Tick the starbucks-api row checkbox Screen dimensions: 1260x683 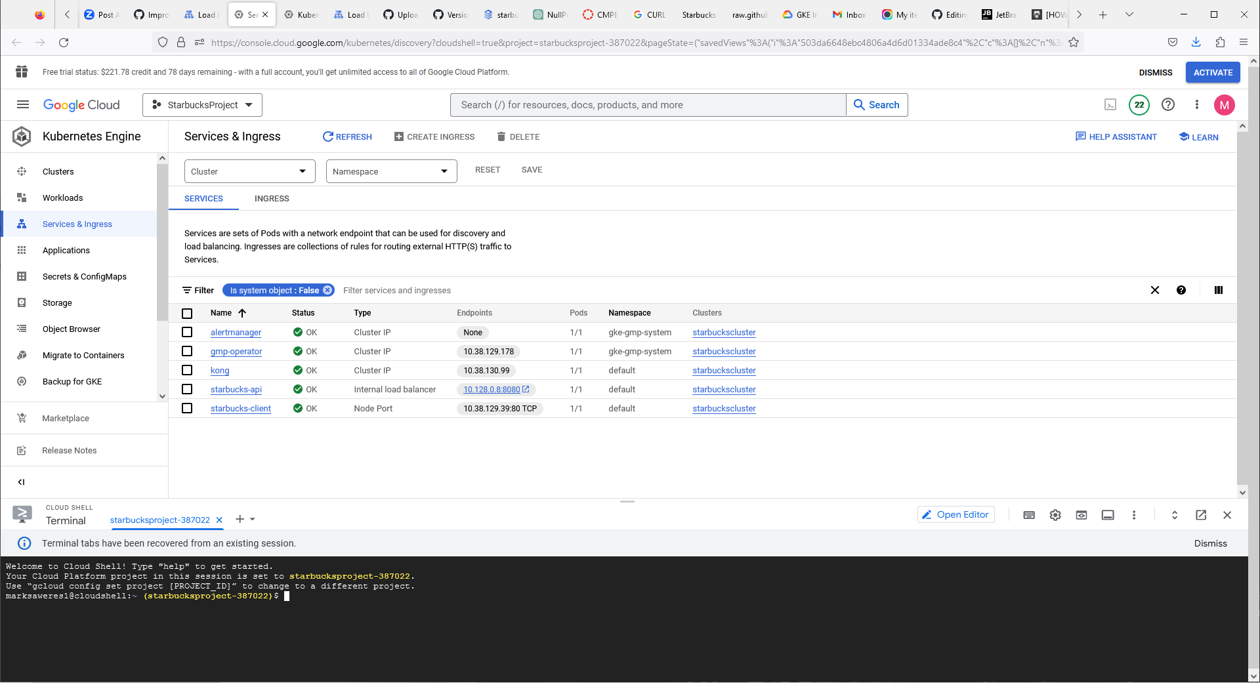187,389
